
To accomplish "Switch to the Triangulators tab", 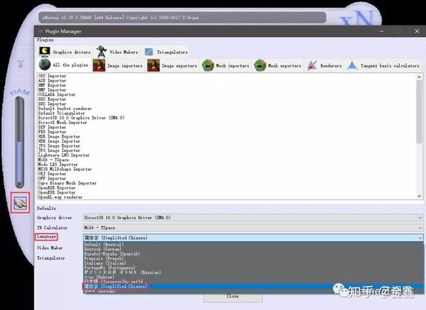I will pos(166,52).
